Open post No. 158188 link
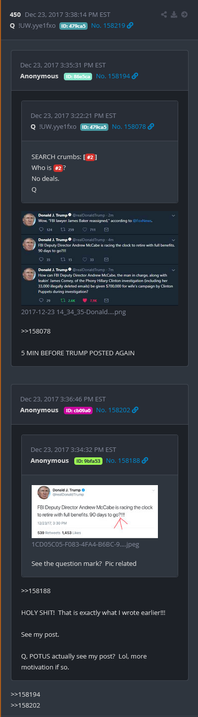 (123, 460)
